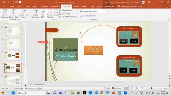The image size is (171, 96).
Task: Select slide 4 thumbnail
Action: [13, 55]
